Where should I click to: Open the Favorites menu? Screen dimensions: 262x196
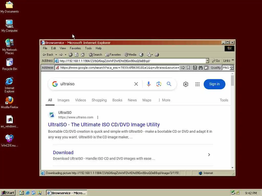pos(75,48)
